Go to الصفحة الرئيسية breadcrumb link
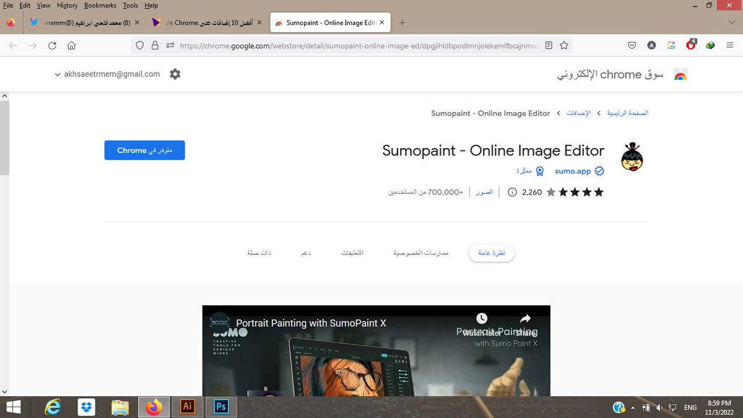 [x=628, y=113]
